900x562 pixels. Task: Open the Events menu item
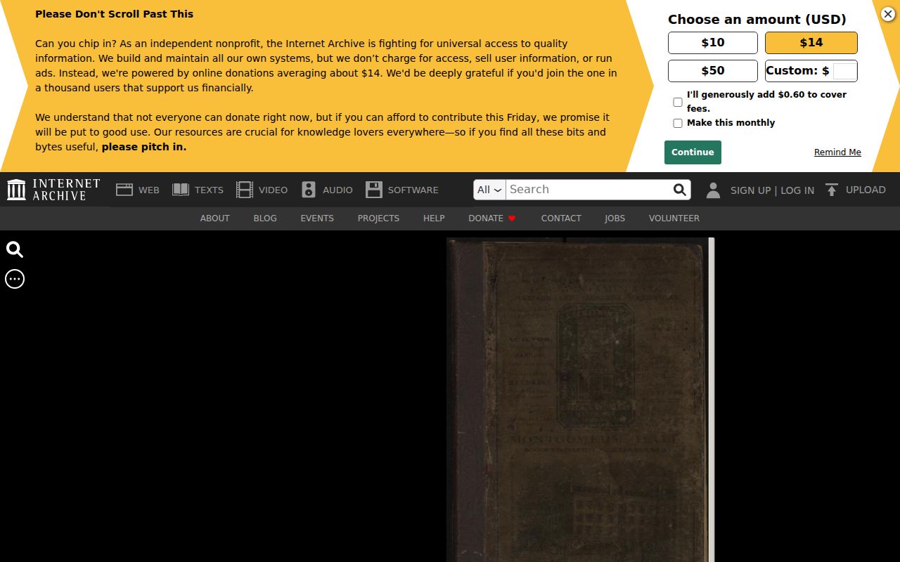point(317,218)
